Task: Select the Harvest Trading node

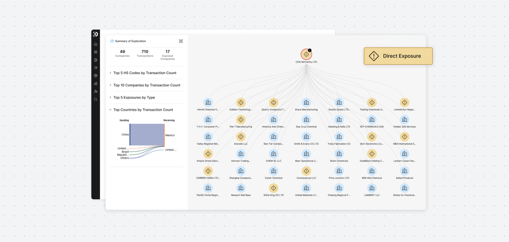Action: 241,154
